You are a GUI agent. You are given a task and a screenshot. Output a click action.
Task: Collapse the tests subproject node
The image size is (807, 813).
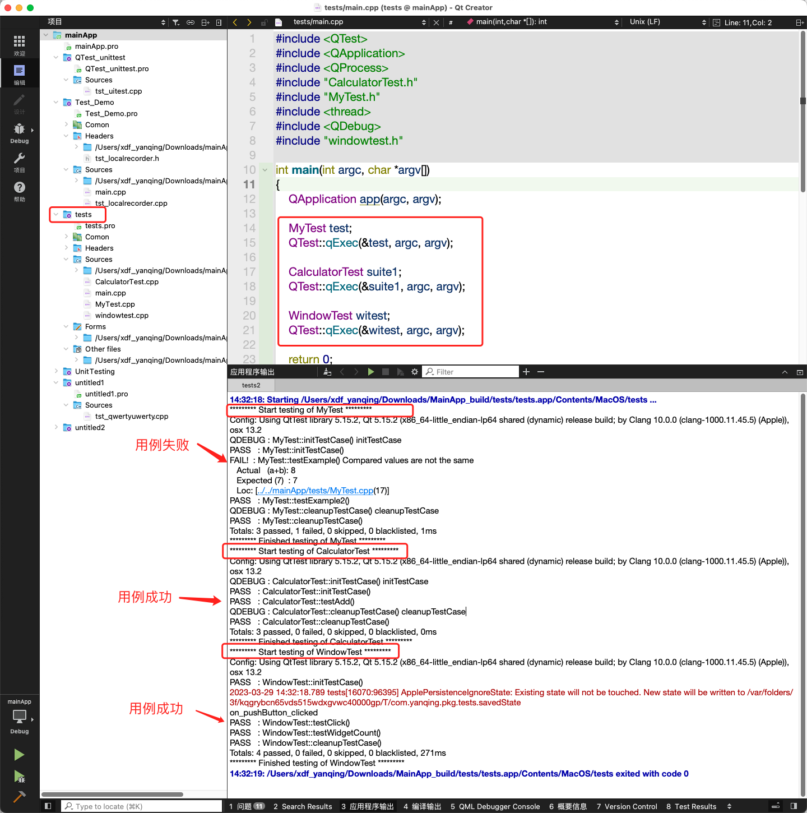(x=56, y=214)
